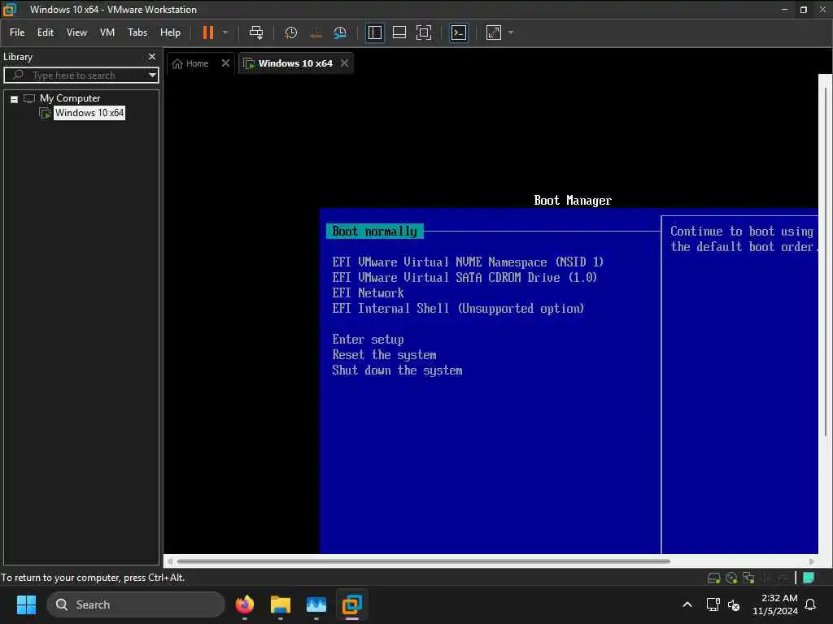This screenshot has height=624, width=833.
Task: Select EFI Internal Shell (Unsupported option)
Action: click(x=458, y=308)
